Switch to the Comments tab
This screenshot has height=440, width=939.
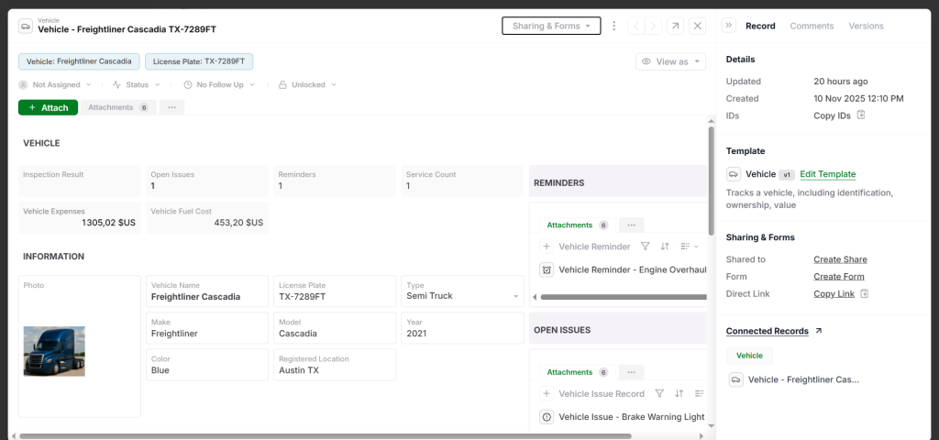[812, 26]
